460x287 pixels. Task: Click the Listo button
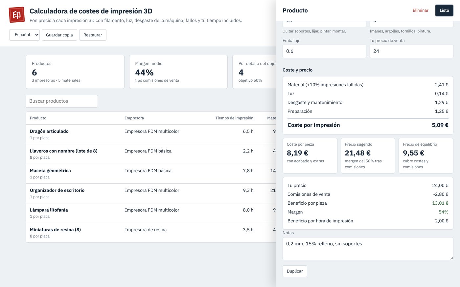(x=444, y=10)
